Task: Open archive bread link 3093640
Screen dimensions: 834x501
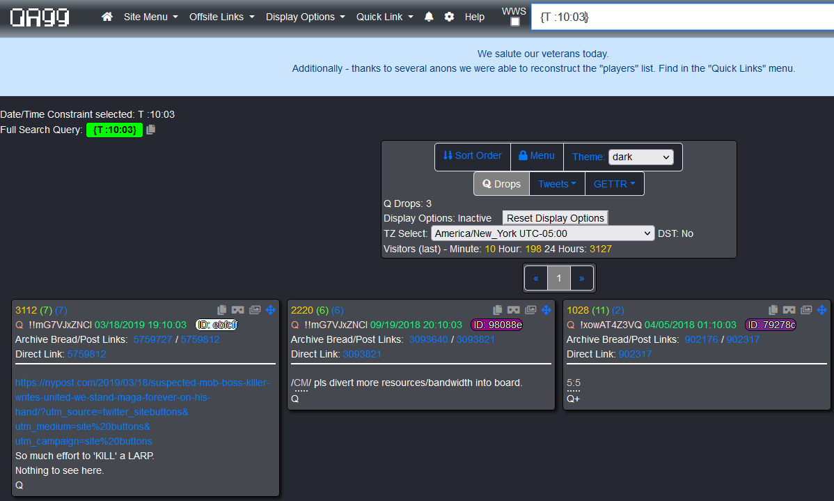Action: tap(428, 339)
